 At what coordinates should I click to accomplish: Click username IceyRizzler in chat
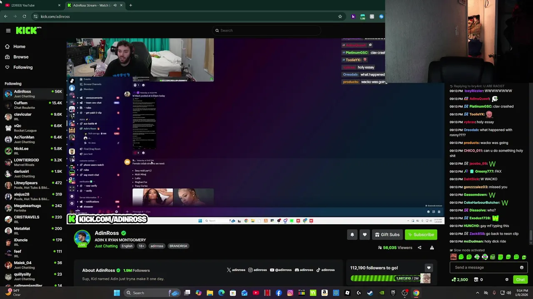(x=473, y=91)
